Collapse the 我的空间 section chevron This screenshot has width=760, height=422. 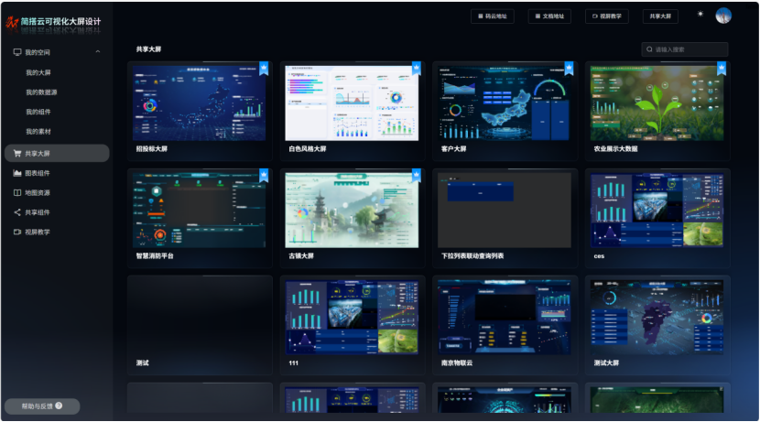(x=98, y=52)
